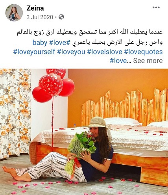
Task: Click the first line of Arabic caption
Action: [90, 32]
